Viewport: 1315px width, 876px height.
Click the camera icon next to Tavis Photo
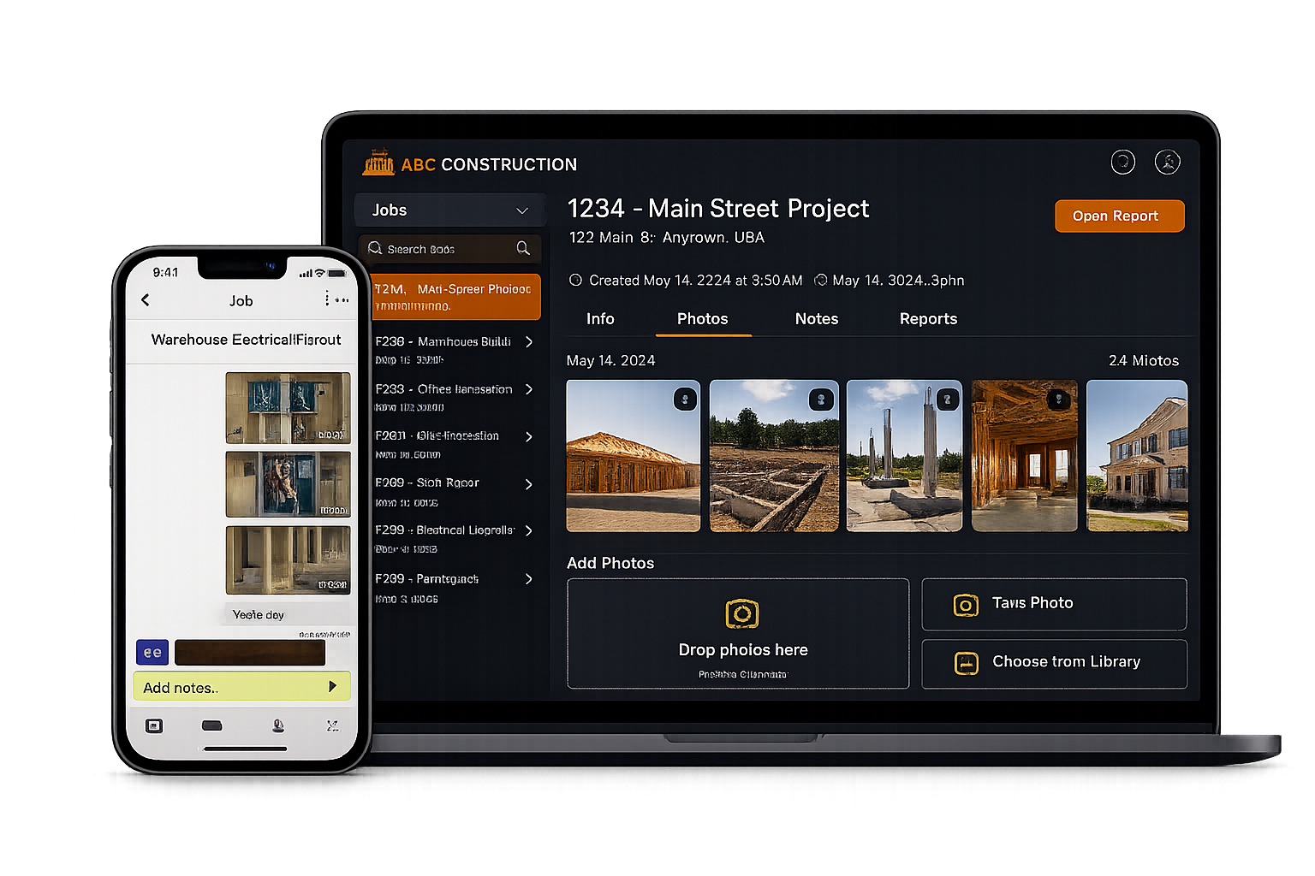click(x=966, y=605)
